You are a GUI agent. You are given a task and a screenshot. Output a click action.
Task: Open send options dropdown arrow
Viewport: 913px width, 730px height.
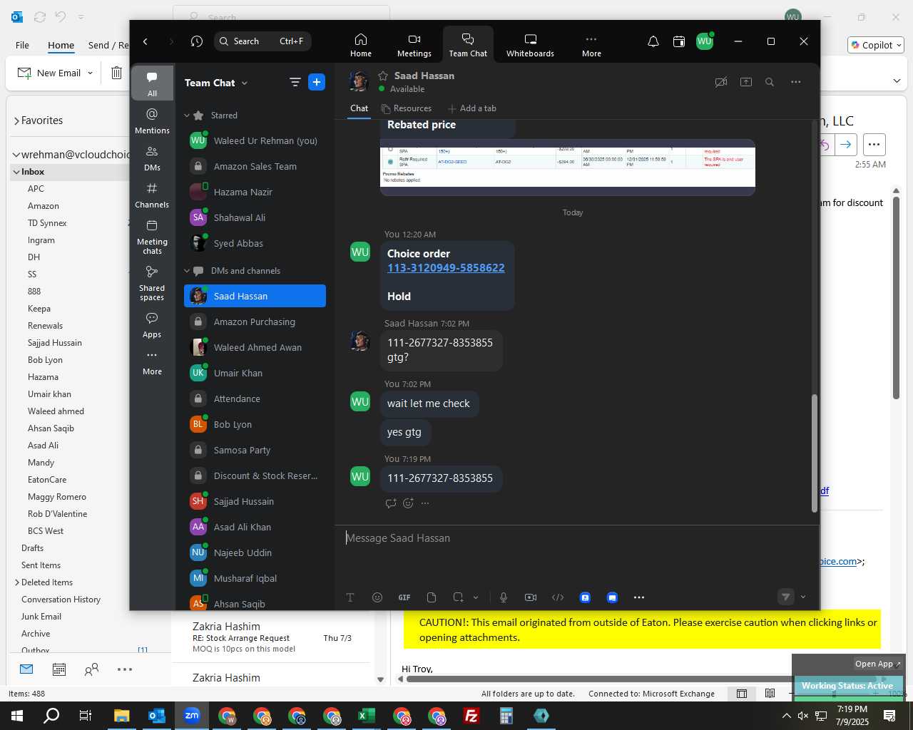[x=803, y=597]
